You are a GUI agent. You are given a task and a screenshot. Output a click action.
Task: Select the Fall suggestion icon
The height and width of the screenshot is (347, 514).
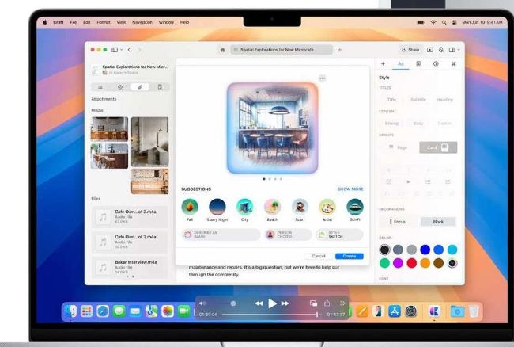(190, 208)
